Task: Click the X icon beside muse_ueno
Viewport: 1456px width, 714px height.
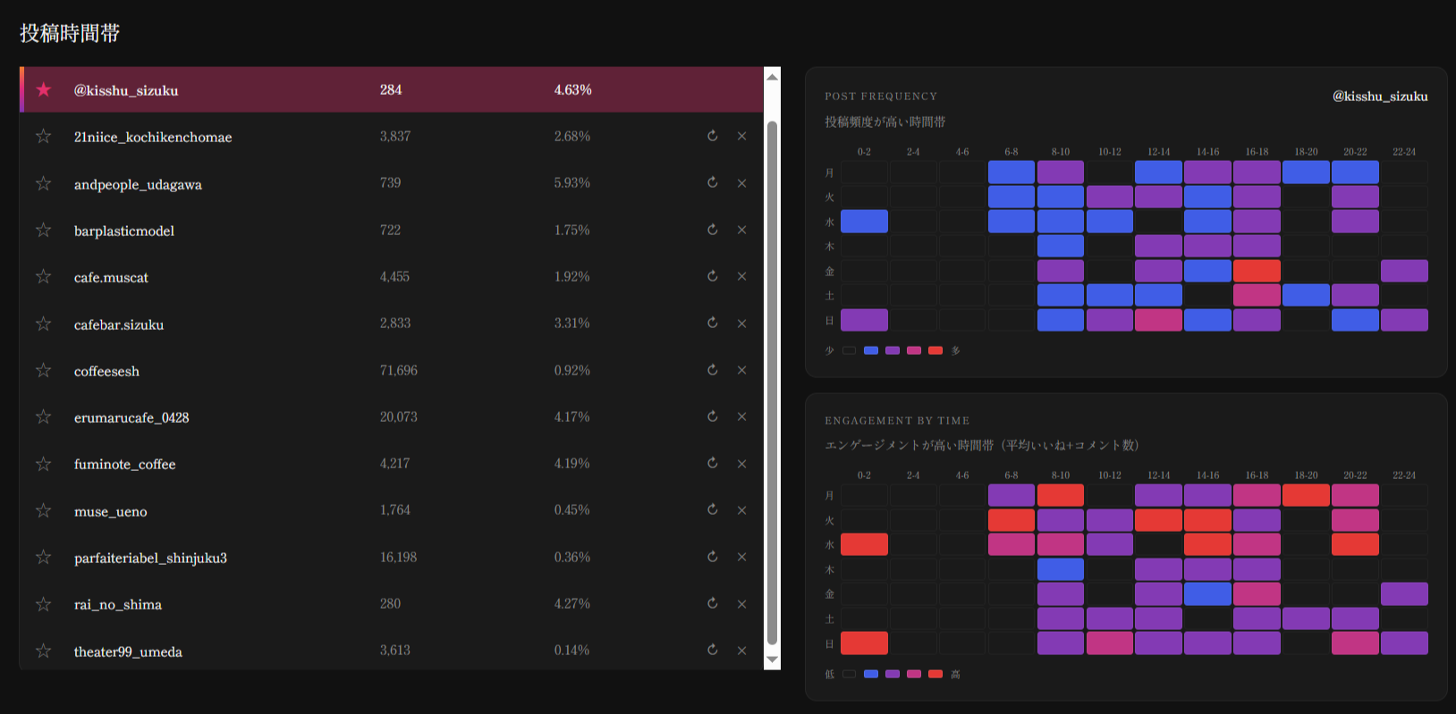Action: click(741, 510)
